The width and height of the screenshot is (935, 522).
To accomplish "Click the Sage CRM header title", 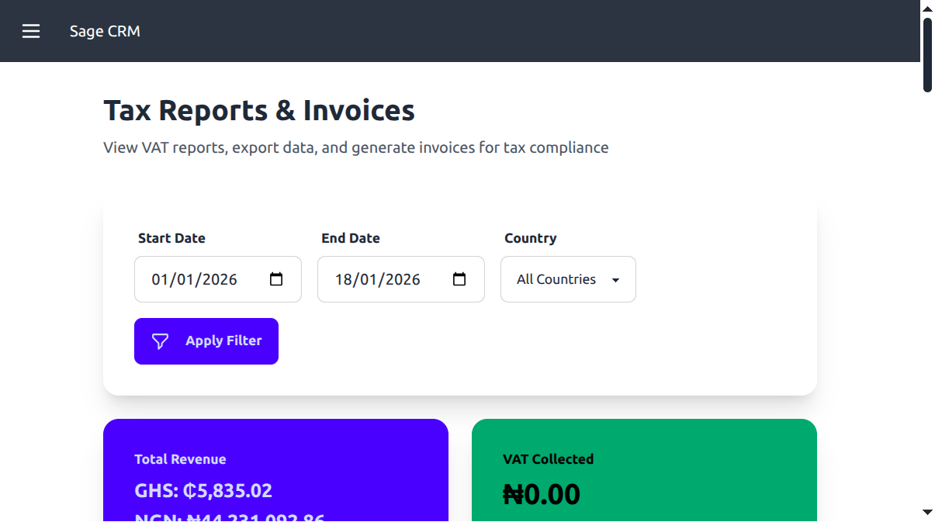I will coord(104,31).
